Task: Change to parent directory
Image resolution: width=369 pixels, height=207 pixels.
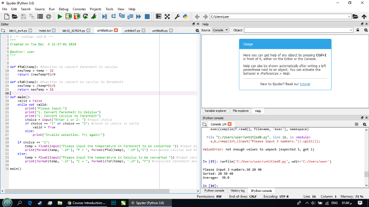Action: [x=364, y=17]
